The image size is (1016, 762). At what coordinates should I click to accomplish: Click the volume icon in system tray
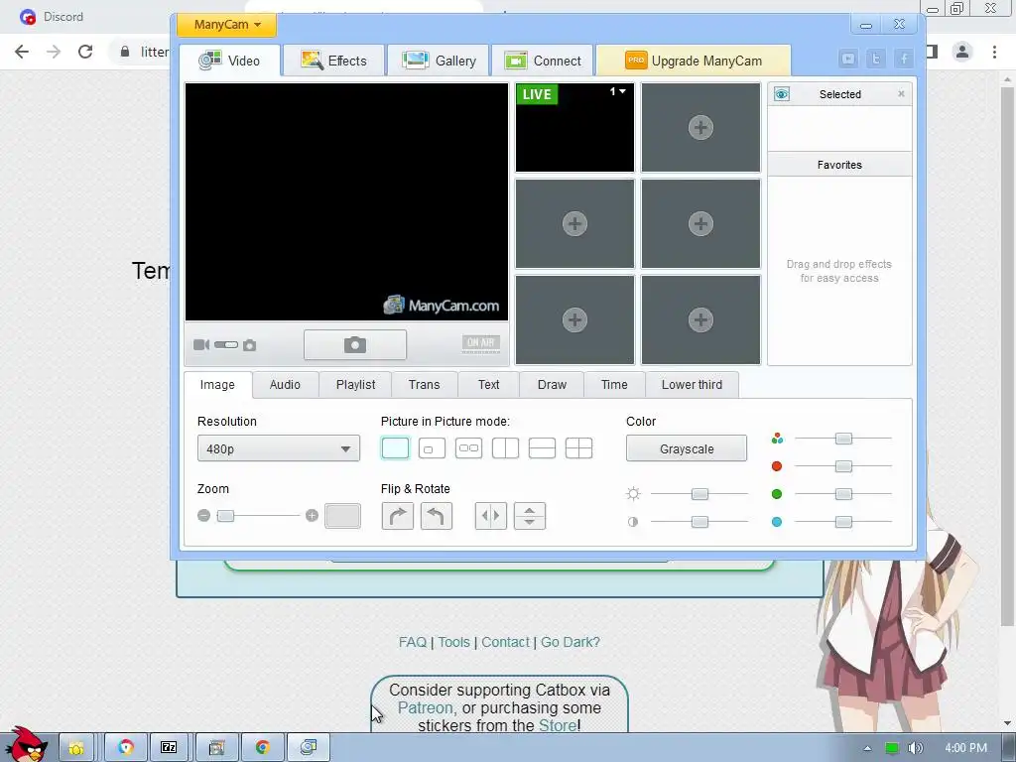tap(915, 748)
